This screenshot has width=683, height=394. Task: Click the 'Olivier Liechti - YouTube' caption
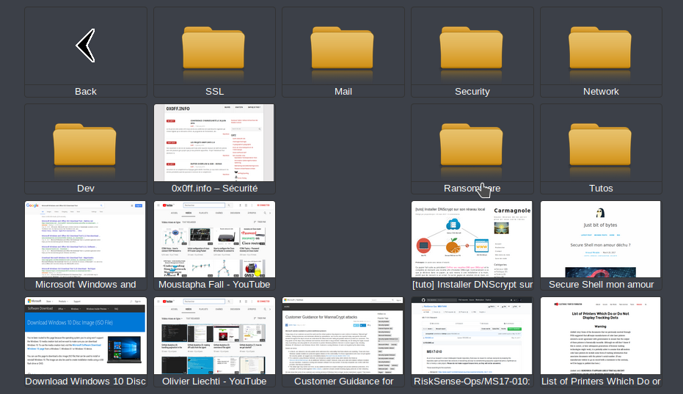coord(214,382)
